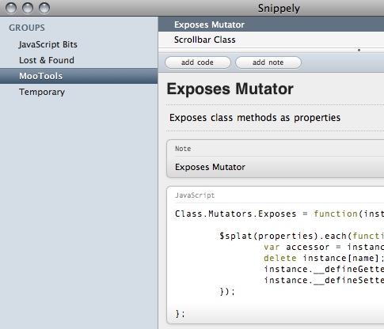Click the note text 'Exposes Mutator'
This screenshot has height=329, width=384.
210,167
